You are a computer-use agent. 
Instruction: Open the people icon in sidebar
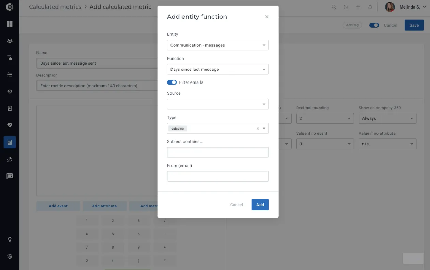tap(10, 41)
